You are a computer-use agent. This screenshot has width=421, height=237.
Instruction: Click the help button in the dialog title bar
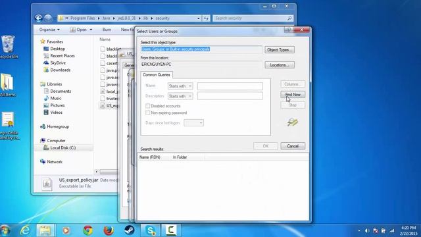click(x=289, y=30)
